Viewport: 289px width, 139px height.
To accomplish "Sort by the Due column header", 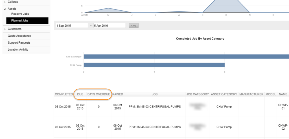I will 80,94.
